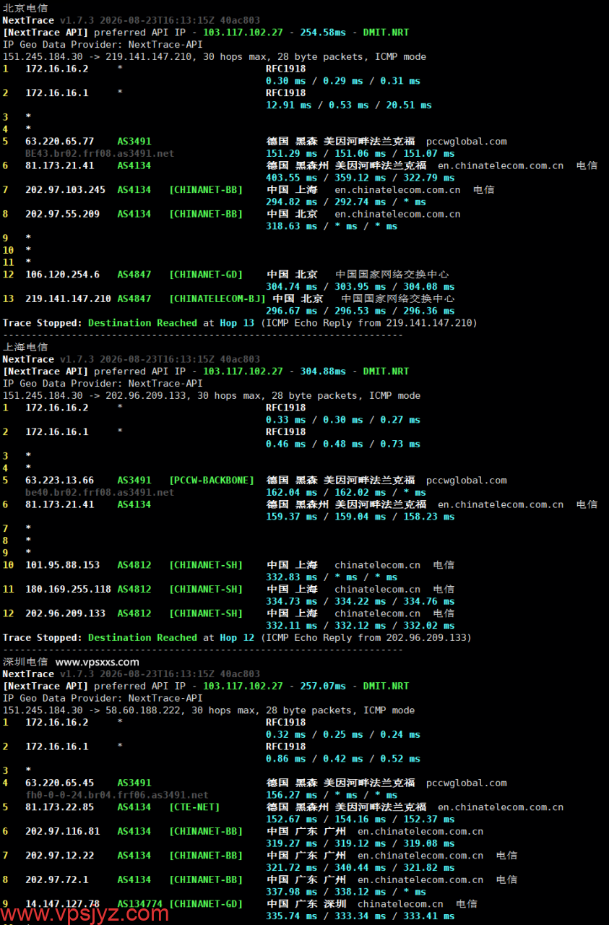
Task: Select the IP address '202.97.12.22'
Action: [x=60, y=855]
